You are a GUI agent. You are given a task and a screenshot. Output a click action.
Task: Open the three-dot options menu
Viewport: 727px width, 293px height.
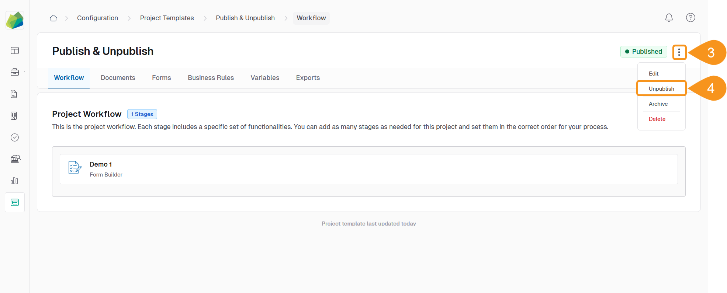(679, 52)
